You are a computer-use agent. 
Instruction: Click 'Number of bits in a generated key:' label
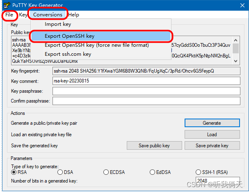pos(44,181)
